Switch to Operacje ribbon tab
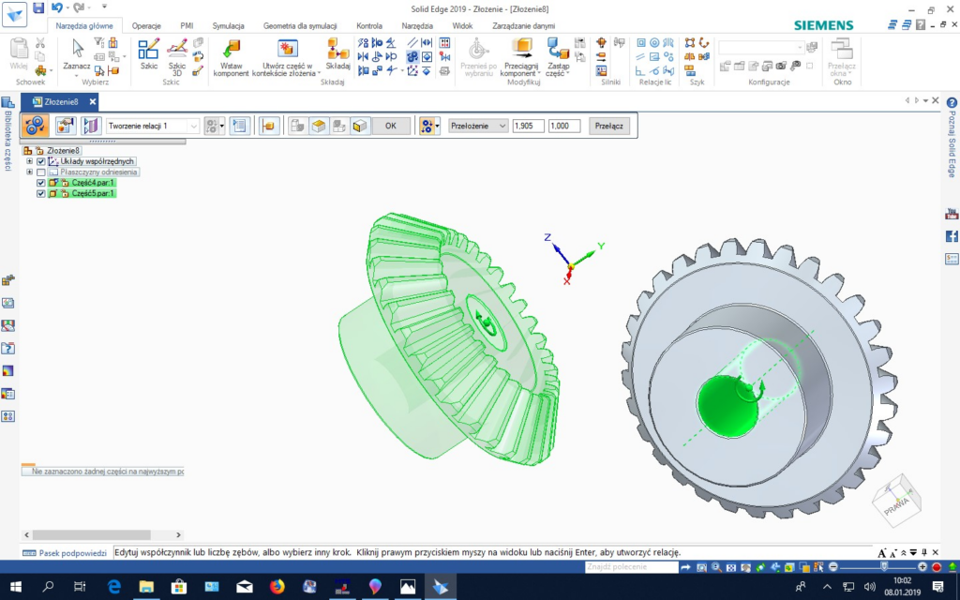Image resolution: width=960 pixels, height=600 pixels. pyautogui.click(x=146, y=25)
